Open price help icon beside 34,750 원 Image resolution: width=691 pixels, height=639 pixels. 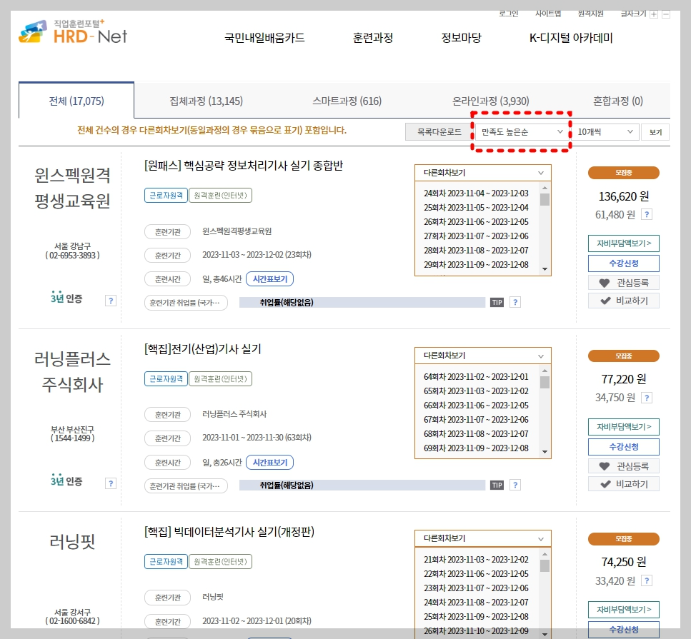click(647, 398)
